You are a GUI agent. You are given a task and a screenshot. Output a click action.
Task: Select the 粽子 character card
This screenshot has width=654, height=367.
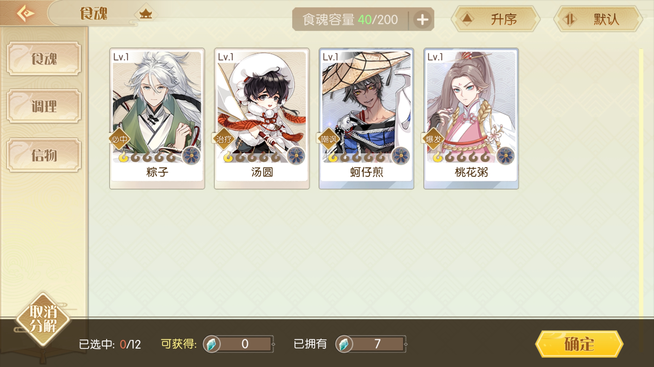(157, 119)
